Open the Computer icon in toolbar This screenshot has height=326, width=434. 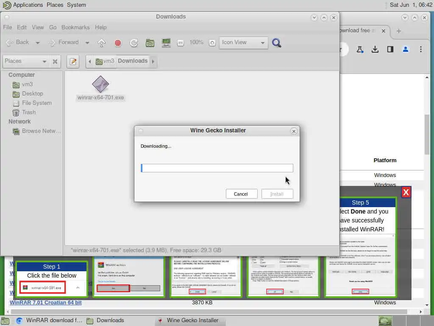click(x=166, y=43)
